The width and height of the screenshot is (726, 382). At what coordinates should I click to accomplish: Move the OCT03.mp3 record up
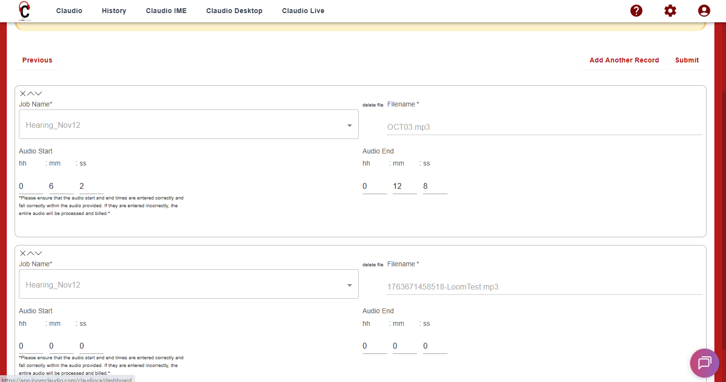(x=31, y=93)
